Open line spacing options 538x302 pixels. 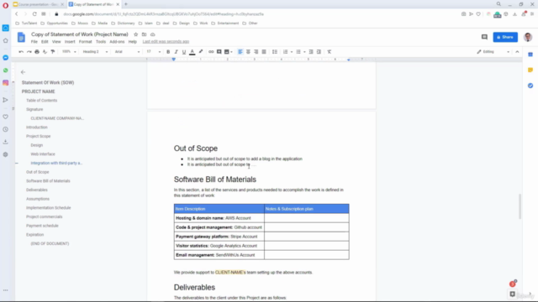pyautogui.click(x=275, y=52)
